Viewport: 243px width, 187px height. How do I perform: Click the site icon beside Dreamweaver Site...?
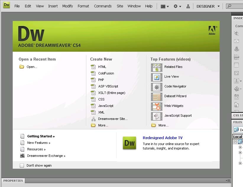(x=93, y=119)
